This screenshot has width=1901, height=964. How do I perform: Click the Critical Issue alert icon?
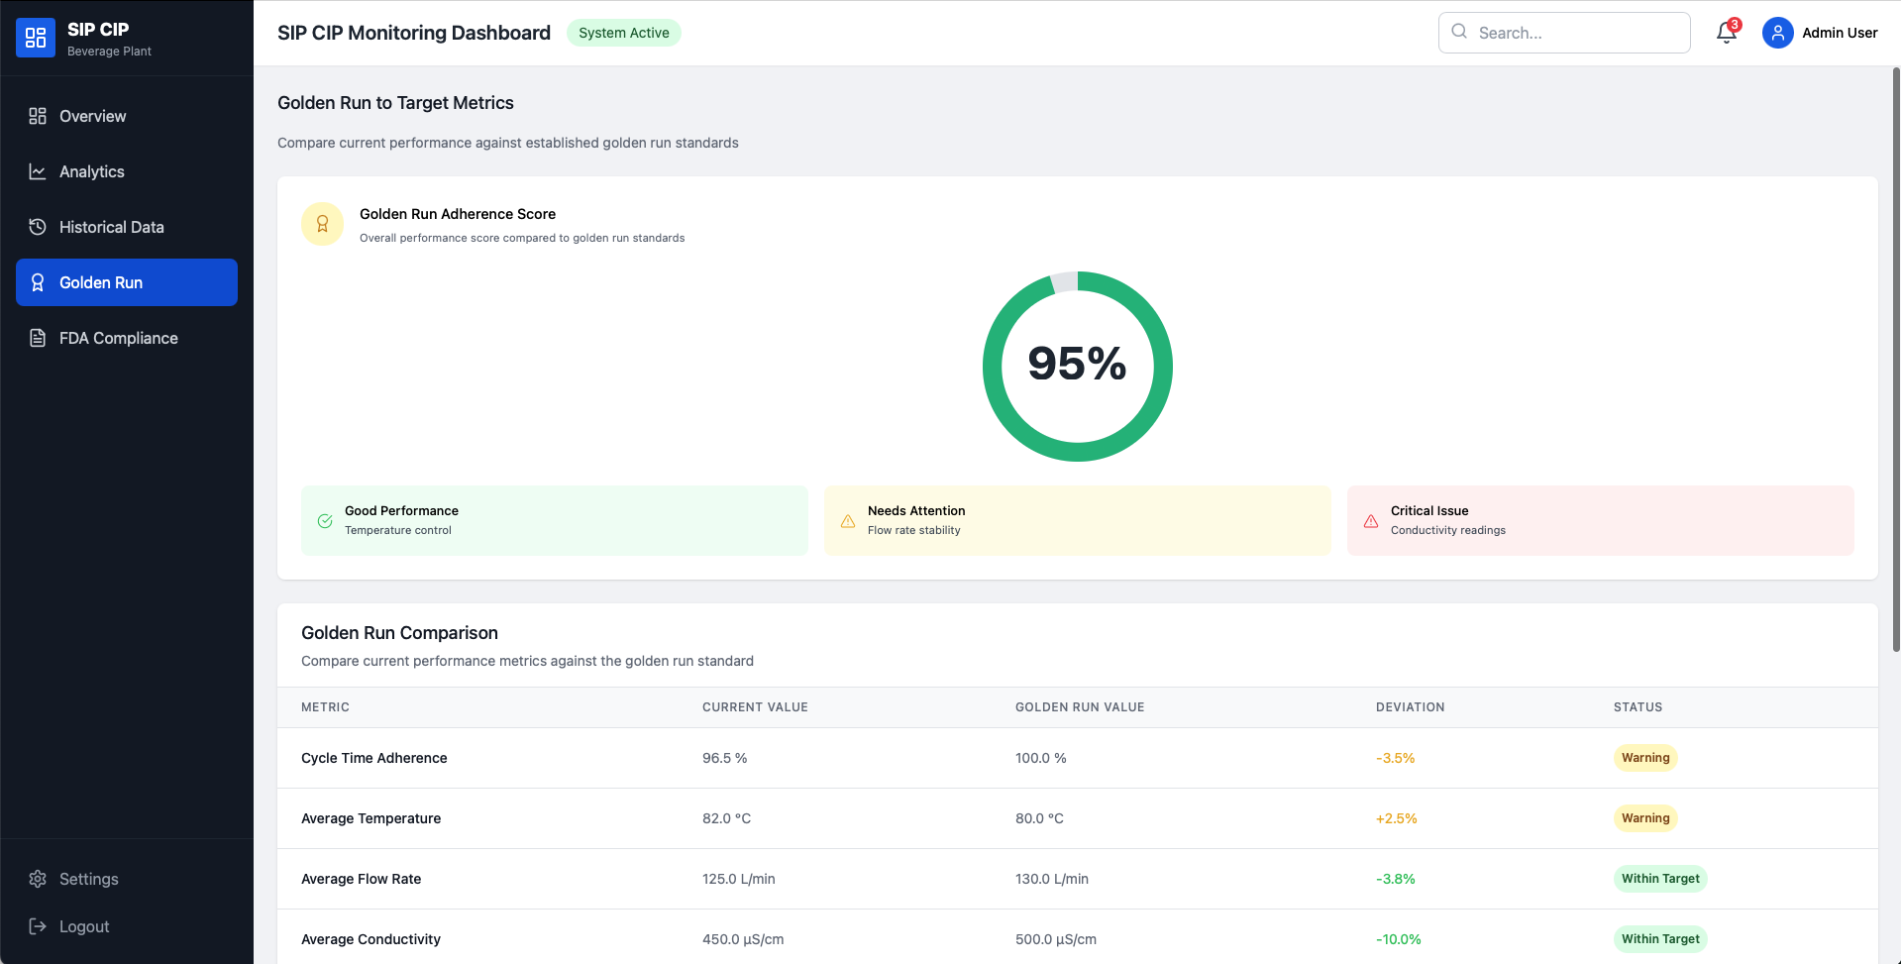(1371, 521)
